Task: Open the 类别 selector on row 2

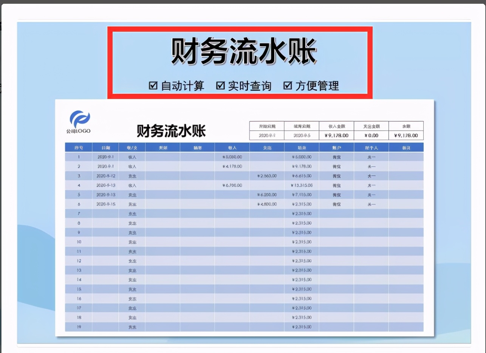Action: click(x=163, y=166)
